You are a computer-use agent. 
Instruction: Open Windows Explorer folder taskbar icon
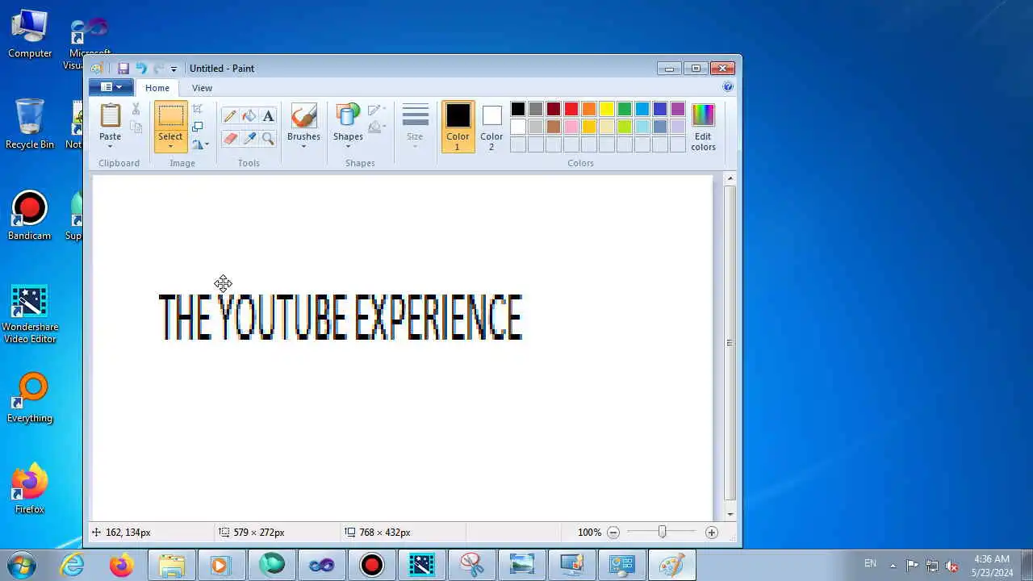(172, 565)
